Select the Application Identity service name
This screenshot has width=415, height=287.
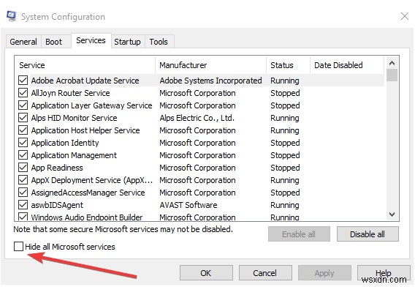point(65,143)
